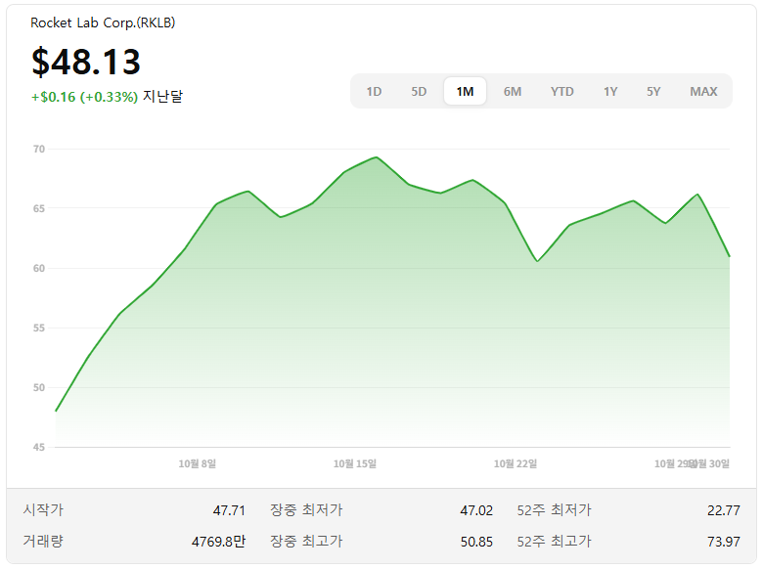Click the chart peak near 10월 15일
Viewport: 762px width, 569px height.
coord(377,157)
